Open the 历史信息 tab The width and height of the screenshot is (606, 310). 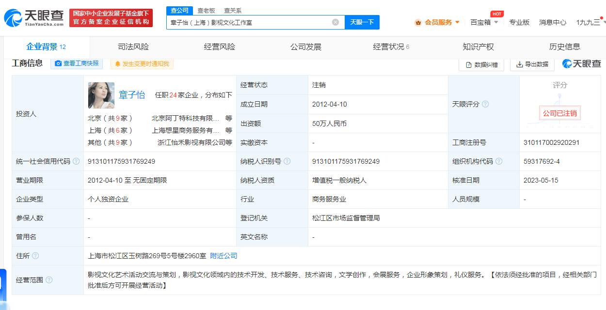pyautogui.click(x=565, y=47)
